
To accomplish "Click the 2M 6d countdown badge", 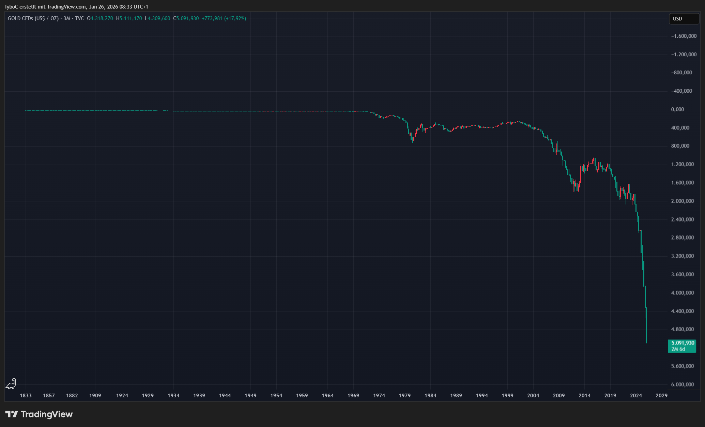I will pyautogui.click(x=678, y=349).
